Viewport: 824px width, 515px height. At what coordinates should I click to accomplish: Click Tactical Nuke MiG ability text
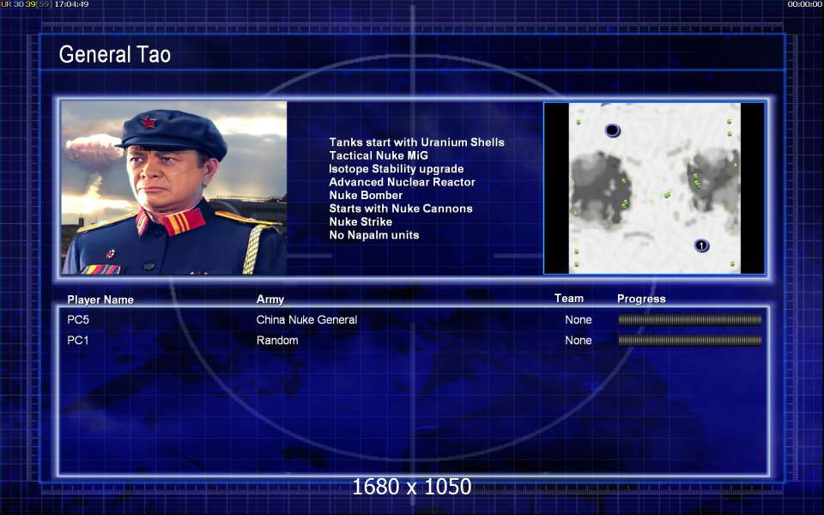click(379, 155)
